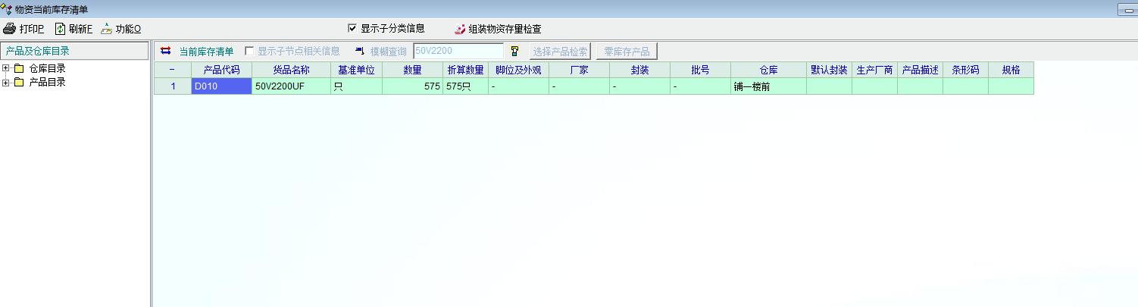Focus the 50V2200 fuzzy search input field
This screenshot has height=307, width=1138.
[x=458, y=52]
